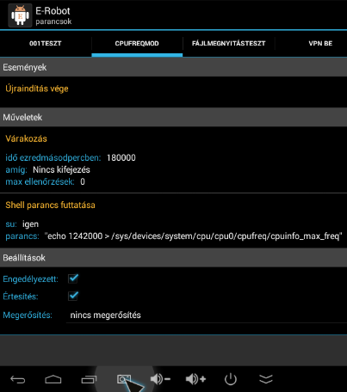Select the 180000 milliseconds value
The image size is (347, 392).
tap(121, 157)
